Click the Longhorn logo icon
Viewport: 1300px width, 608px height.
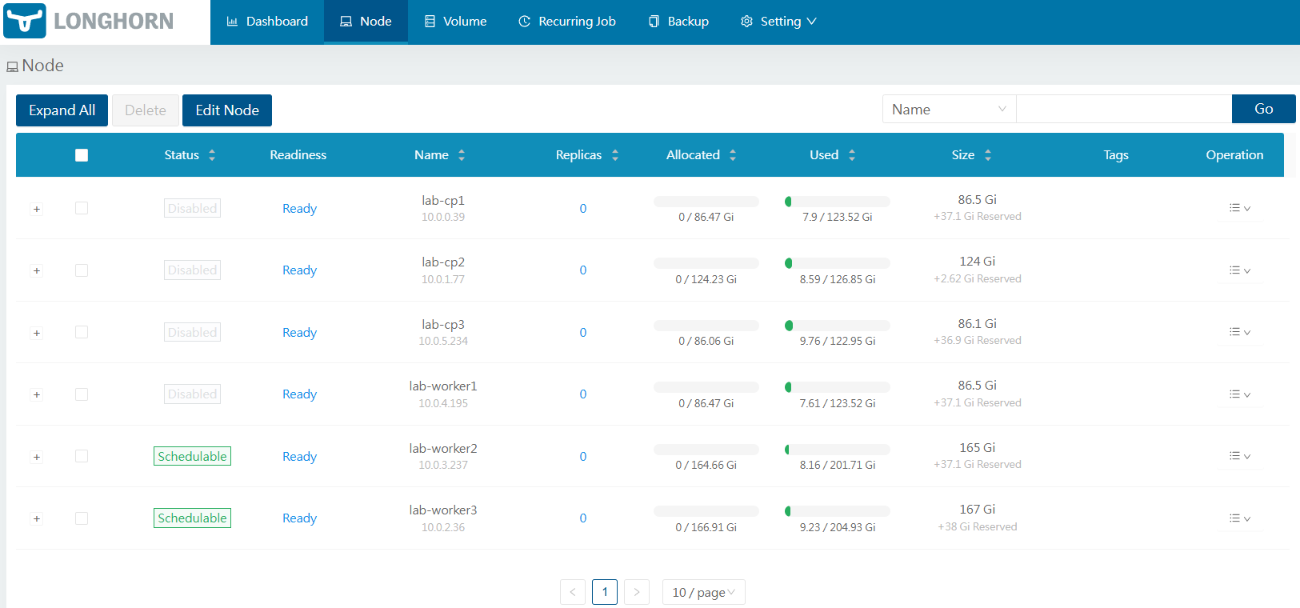(x=25, y=21)
